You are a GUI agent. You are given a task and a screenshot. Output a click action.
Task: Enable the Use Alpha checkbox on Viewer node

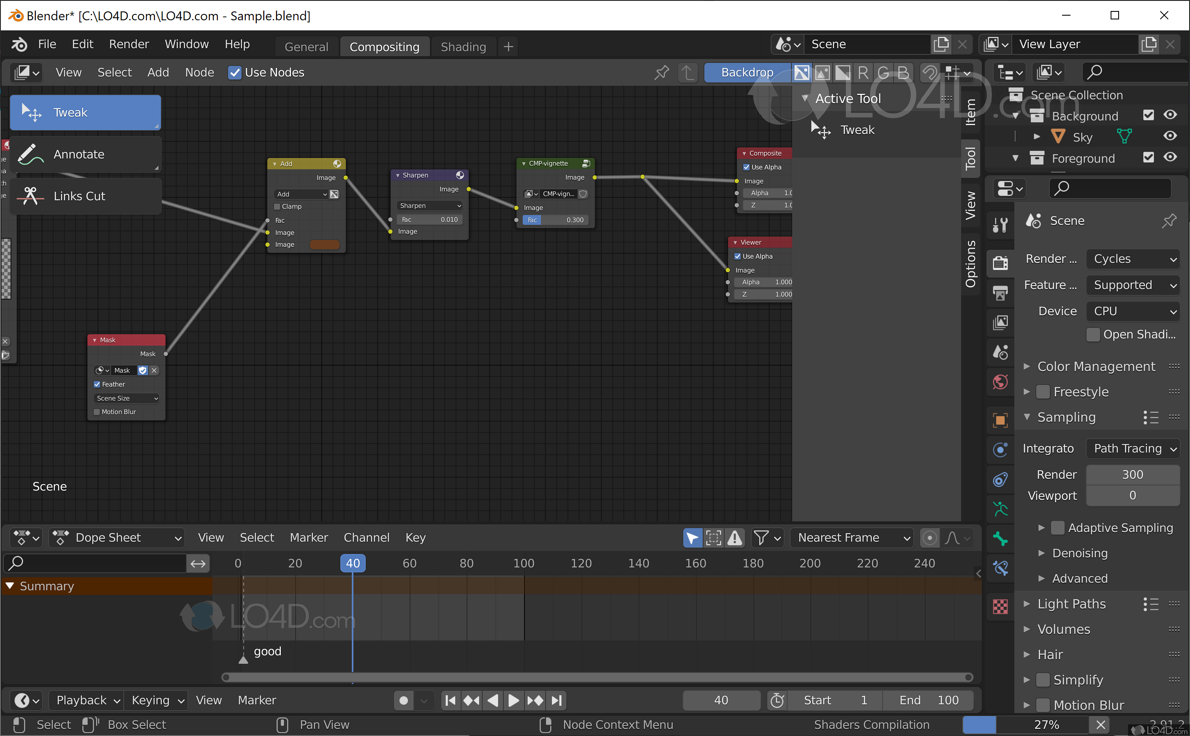point(738,256)
